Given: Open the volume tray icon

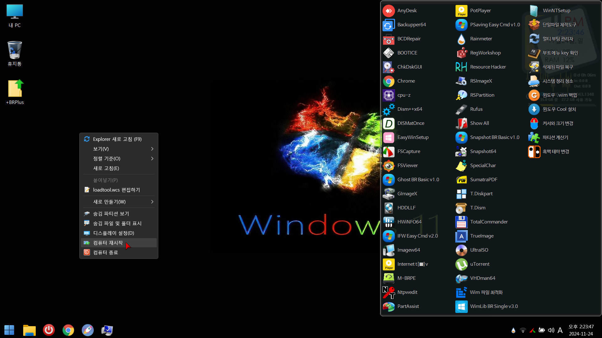Looking at the screenshot, I should coord(551,330).
